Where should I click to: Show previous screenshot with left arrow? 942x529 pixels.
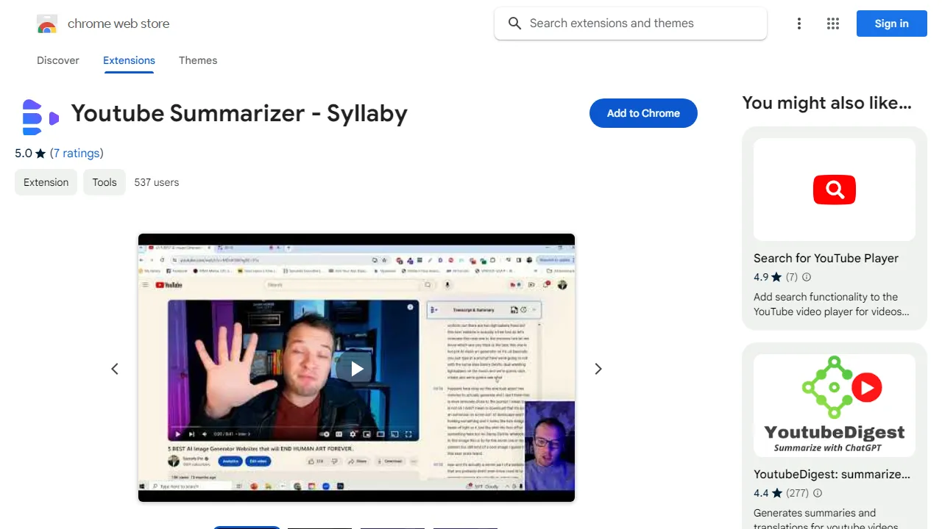(x=115, y=369)
